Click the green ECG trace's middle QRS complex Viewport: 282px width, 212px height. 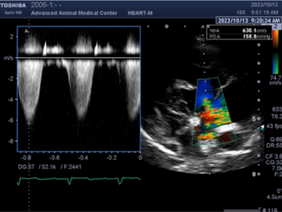point(69,180)
